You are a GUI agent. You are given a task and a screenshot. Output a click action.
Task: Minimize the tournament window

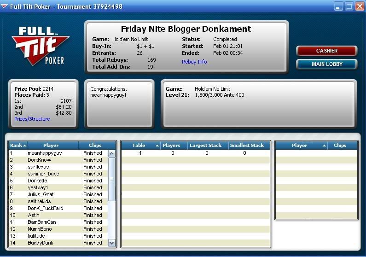tap(339, 6)
